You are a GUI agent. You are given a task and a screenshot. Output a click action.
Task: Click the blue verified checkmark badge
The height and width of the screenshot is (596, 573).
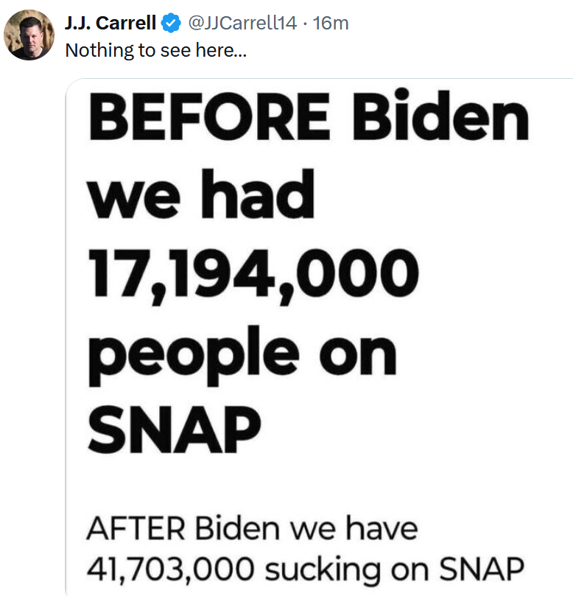click(172, 24)
